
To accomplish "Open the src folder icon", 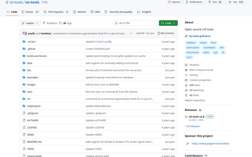I will click(x=24, y=99).
